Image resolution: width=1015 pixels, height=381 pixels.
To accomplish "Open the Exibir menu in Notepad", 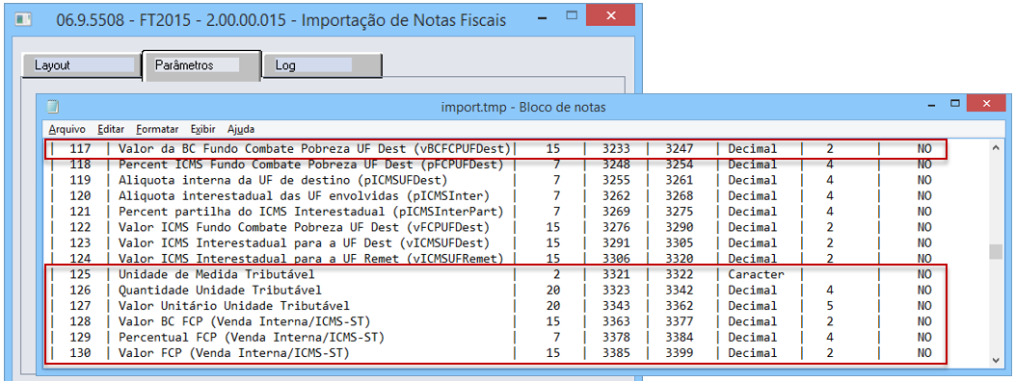I will point(203,129).
